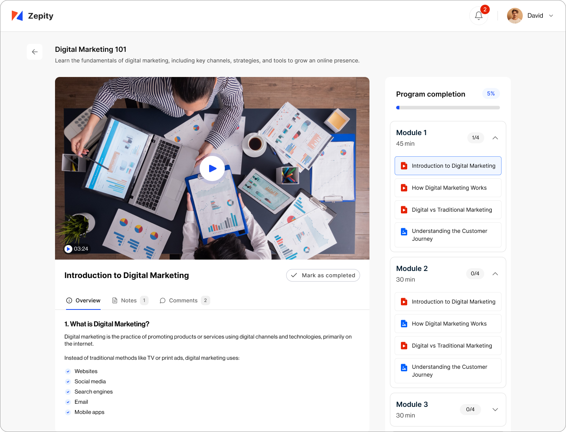Open the Comments tab
This screenshot has width=566, height=432.
pos(183,300)
